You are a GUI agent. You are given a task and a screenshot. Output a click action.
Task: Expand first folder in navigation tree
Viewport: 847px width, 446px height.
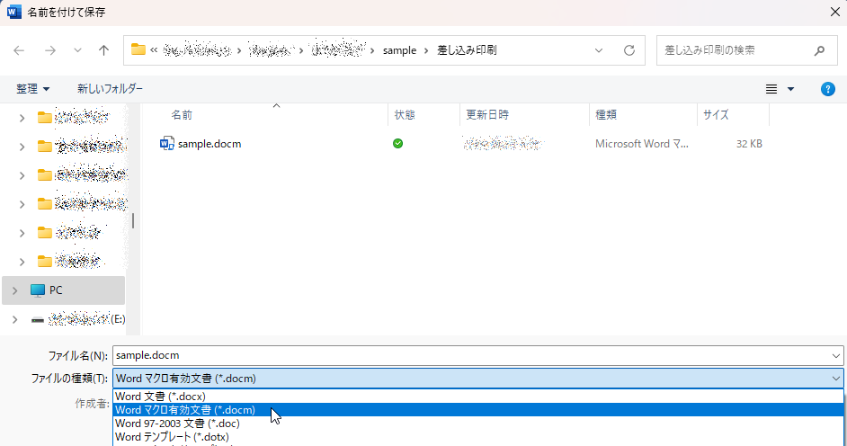22,118
